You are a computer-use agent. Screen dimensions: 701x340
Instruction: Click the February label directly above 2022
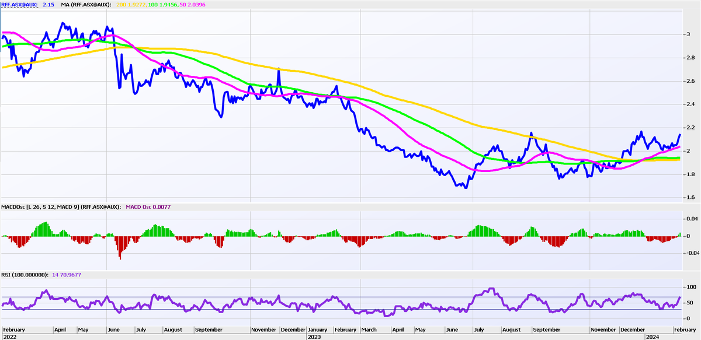pos(14,330)
